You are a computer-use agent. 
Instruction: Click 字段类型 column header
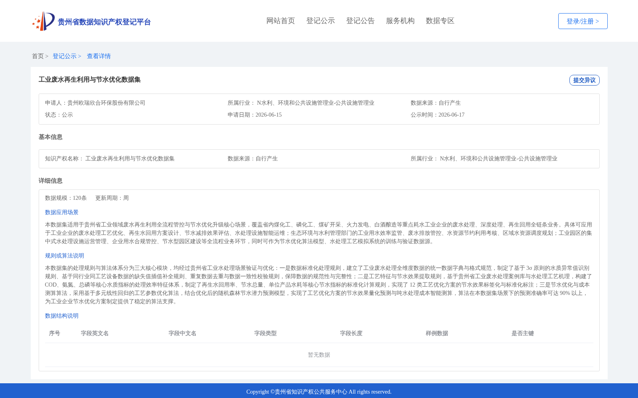(x=266, y=333)
